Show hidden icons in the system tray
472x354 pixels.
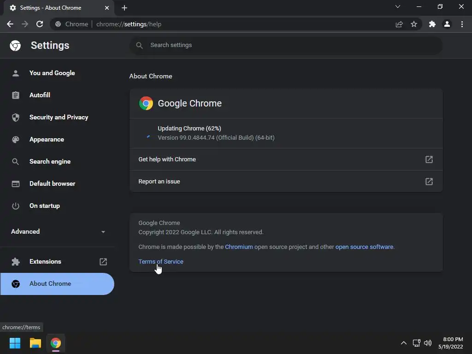tap(404, 343)
